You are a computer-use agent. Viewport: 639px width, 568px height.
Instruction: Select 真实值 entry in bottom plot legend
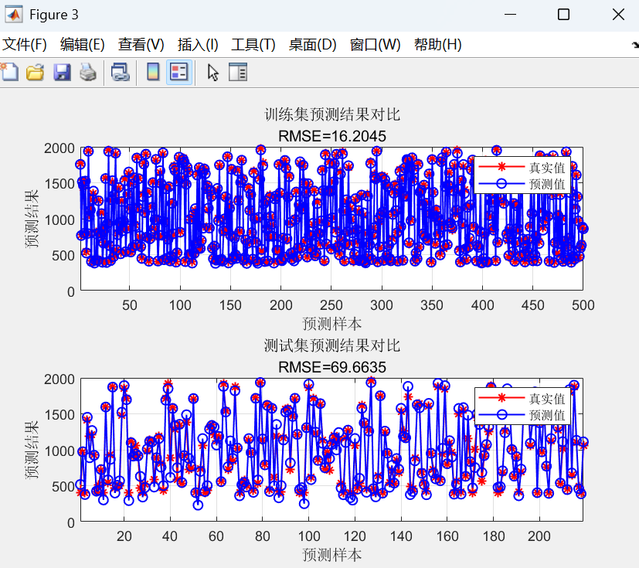coord(547,399)
